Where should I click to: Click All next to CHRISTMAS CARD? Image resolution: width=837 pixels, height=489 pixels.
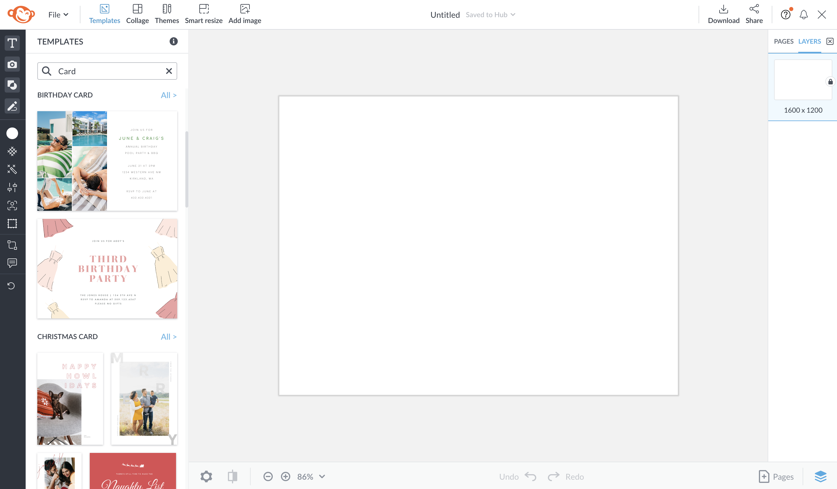pyautogui.click(x=169, y=336)
